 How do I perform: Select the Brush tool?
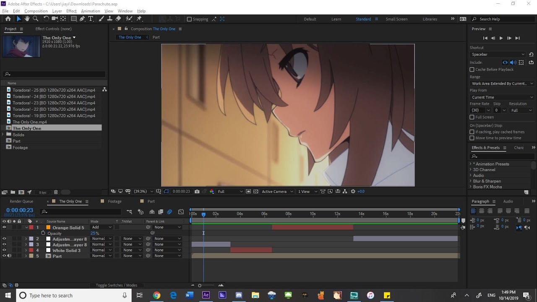pos(102,19)
